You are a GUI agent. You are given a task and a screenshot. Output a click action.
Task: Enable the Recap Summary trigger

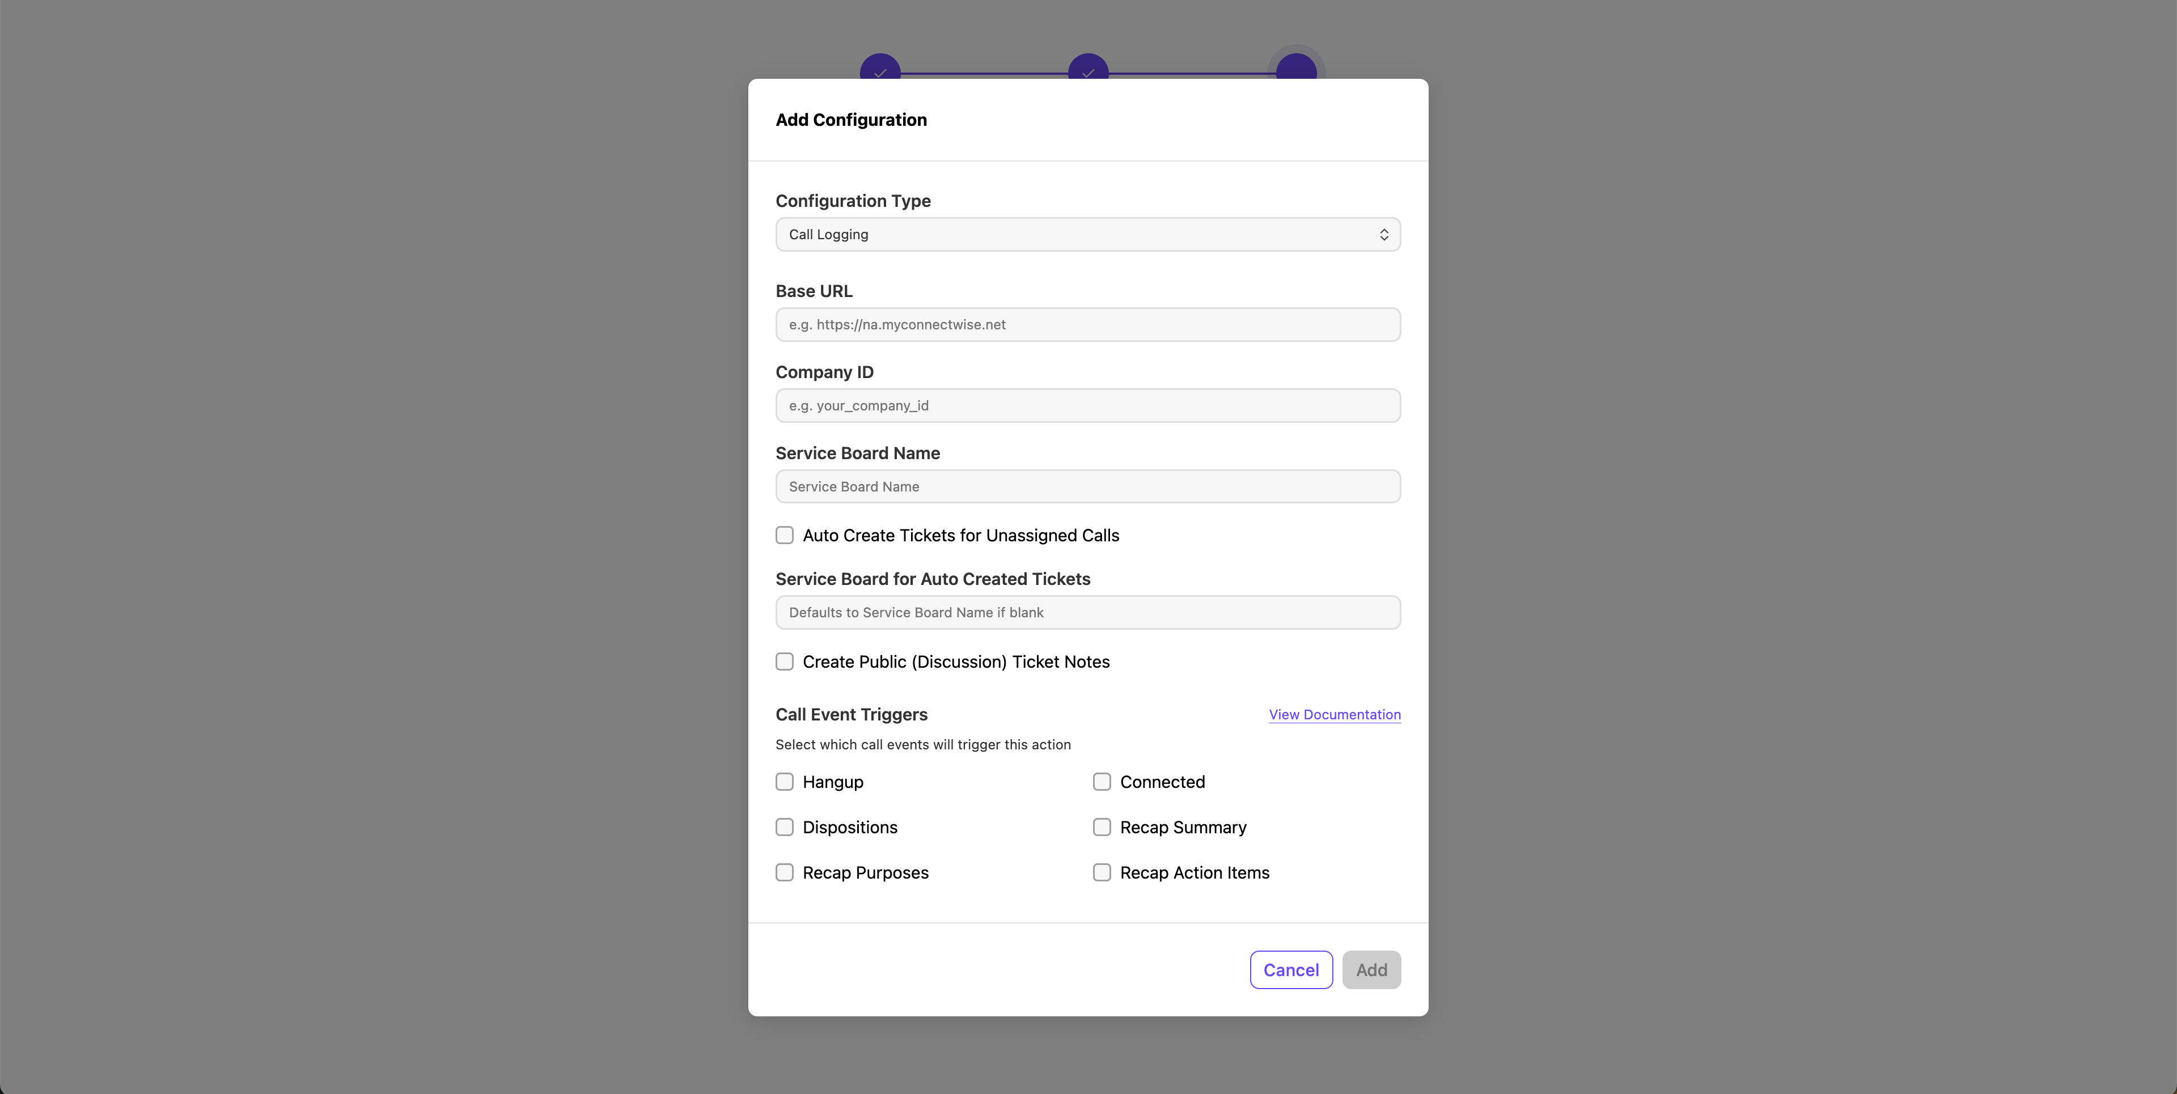1102,827
